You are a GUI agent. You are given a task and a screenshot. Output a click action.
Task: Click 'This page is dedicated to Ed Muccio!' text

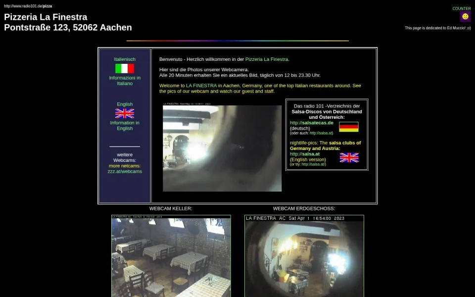[438, 28]
